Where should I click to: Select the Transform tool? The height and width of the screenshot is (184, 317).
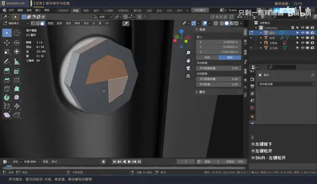click(17, 52)
